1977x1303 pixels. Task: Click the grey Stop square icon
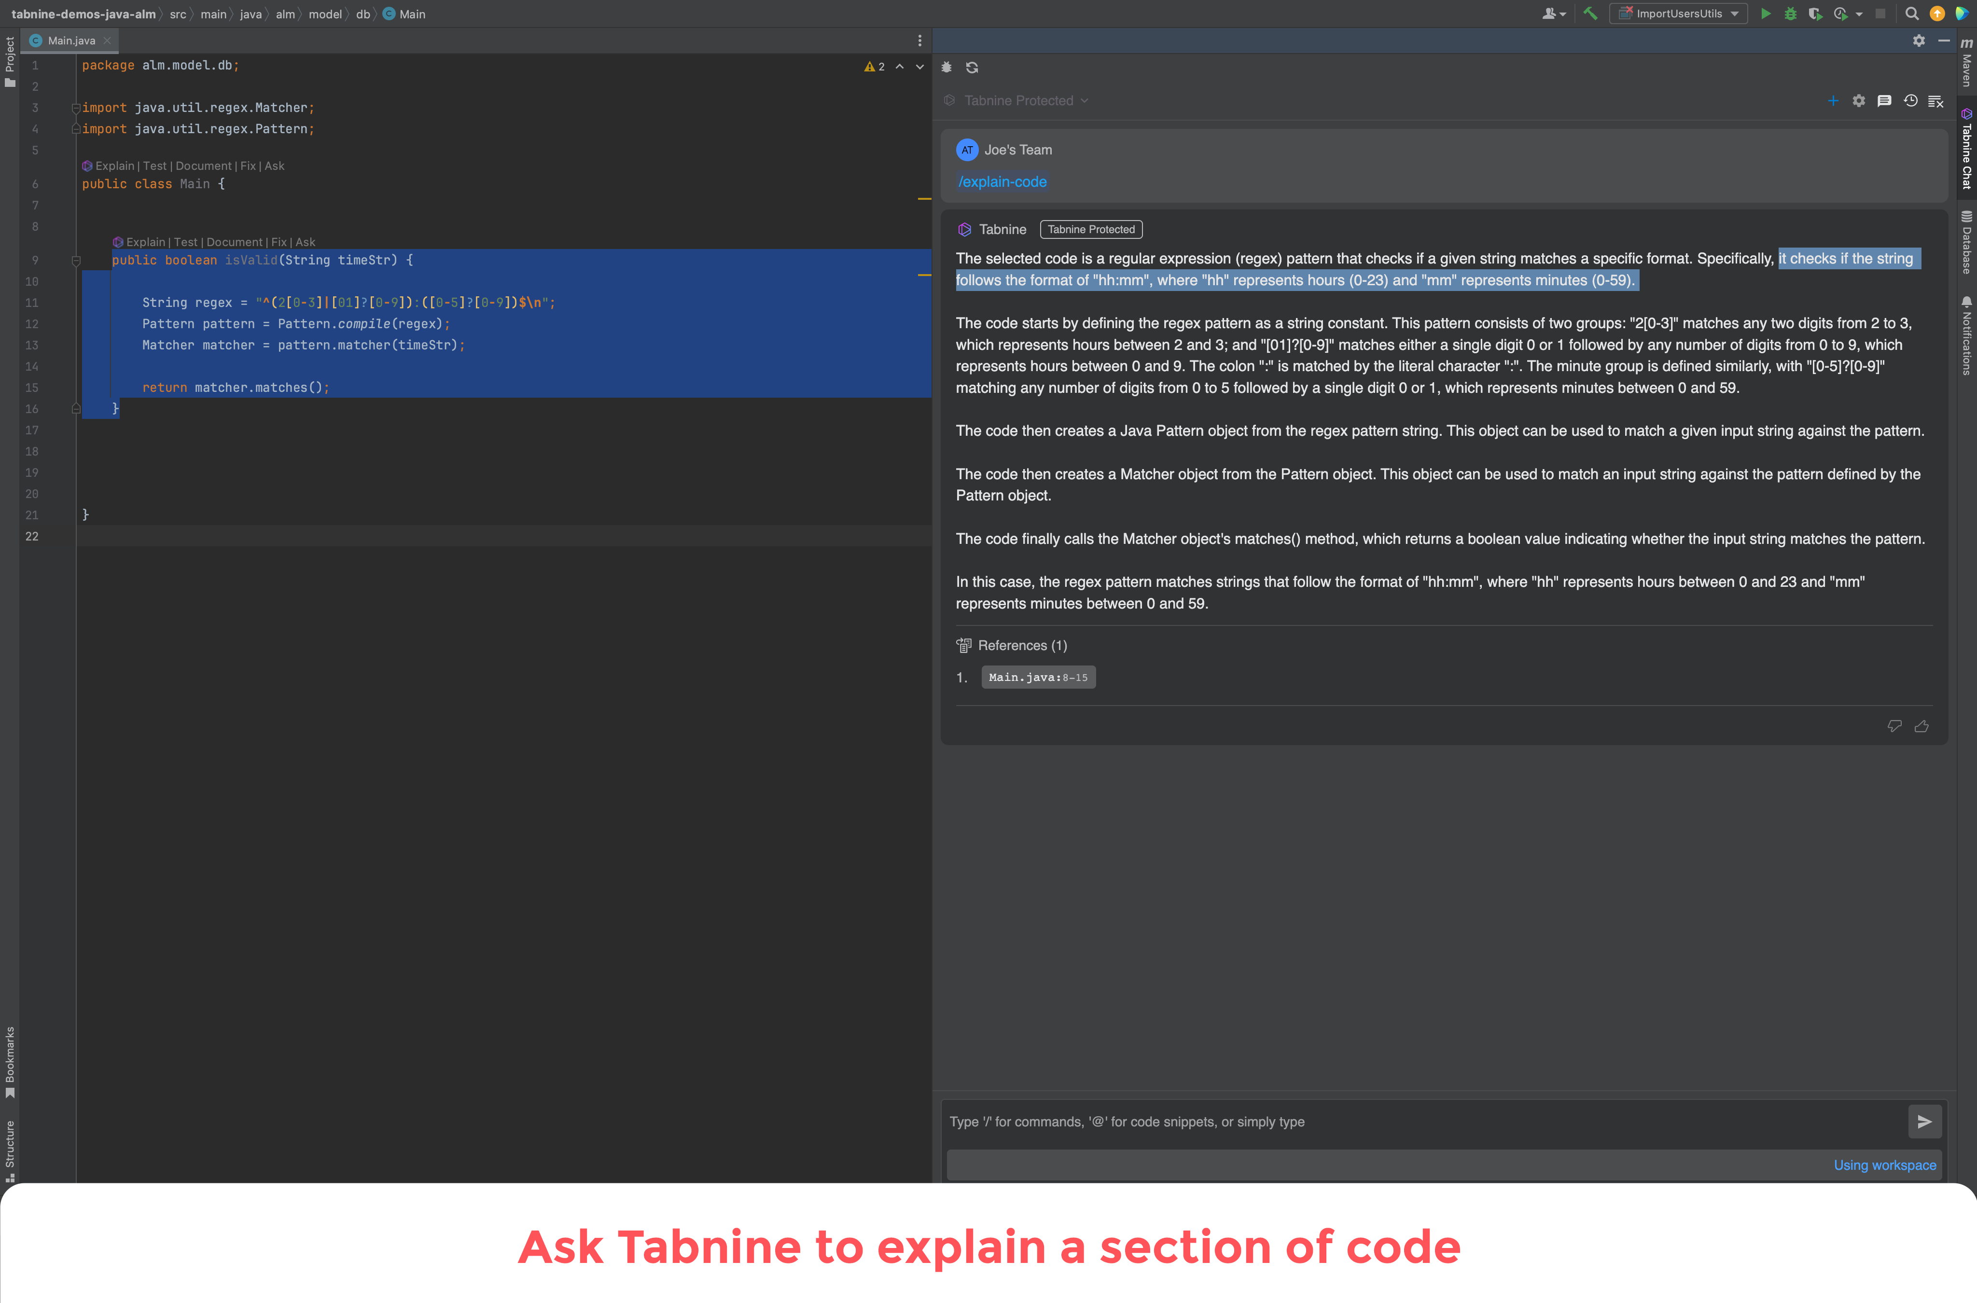point(1880,14)
